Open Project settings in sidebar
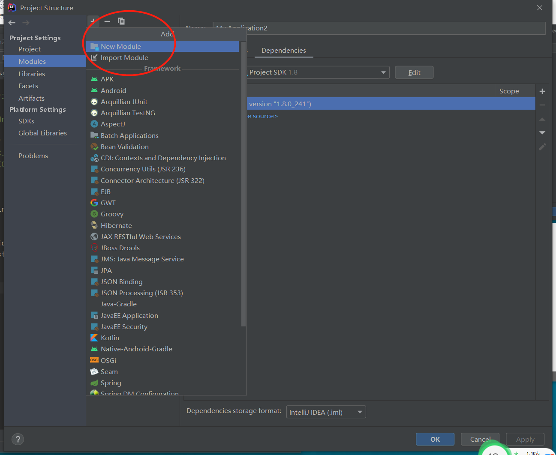556x455 pixels. [x=45, y=49]
